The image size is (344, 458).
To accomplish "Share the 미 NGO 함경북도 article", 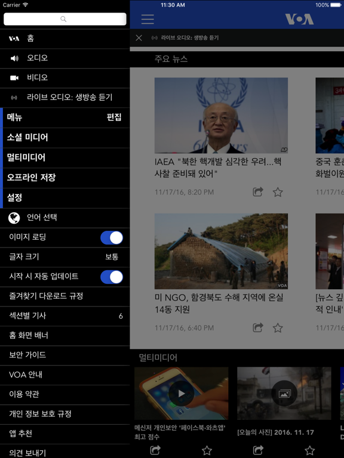I will point(258,328).
